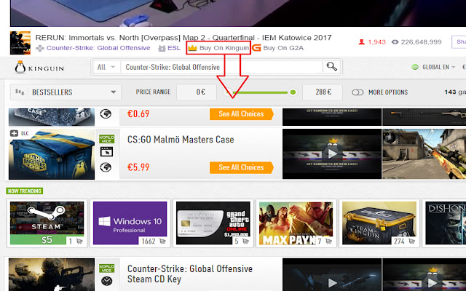Open Counter-Strike: Global Offensive Steam CD Key title

click(190, 274)
